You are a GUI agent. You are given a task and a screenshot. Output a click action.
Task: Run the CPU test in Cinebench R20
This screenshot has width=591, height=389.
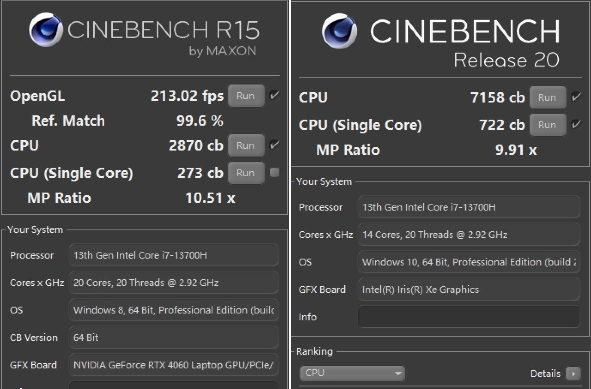click(548, 97)
